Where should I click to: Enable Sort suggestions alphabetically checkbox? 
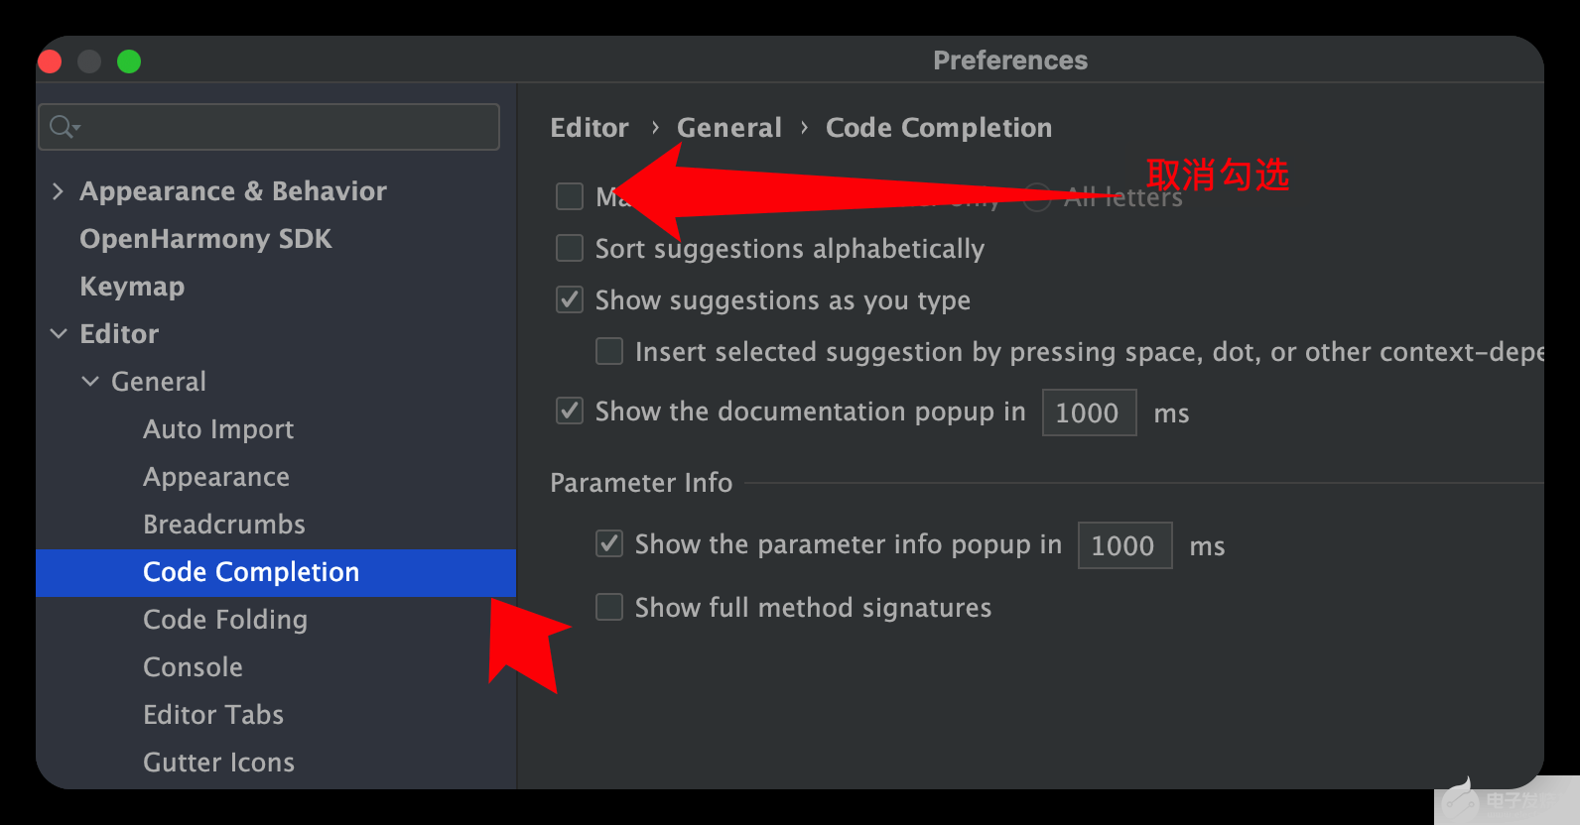point(570,248)
